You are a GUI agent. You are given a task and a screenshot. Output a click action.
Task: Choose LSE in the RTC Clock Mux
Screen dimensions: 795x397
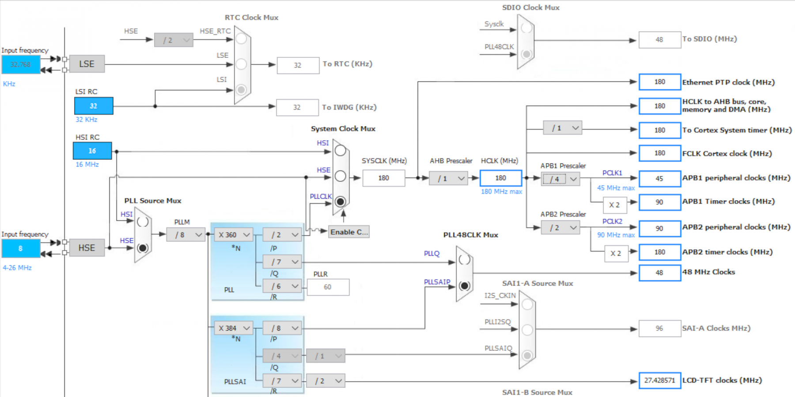point(241,64)
